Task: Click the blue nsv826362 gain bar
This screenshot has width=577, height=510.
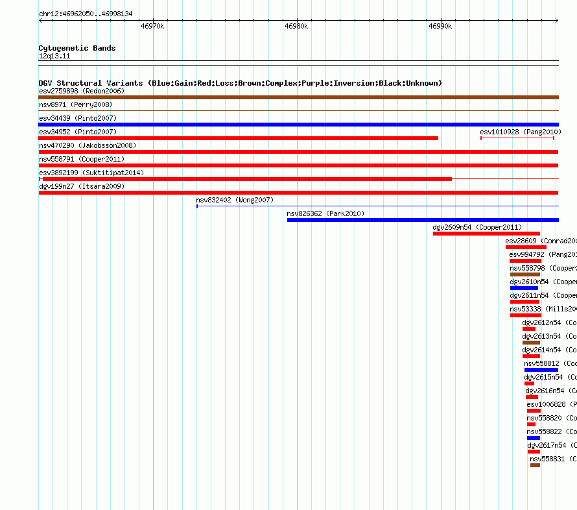Action: tap(423, 220)
